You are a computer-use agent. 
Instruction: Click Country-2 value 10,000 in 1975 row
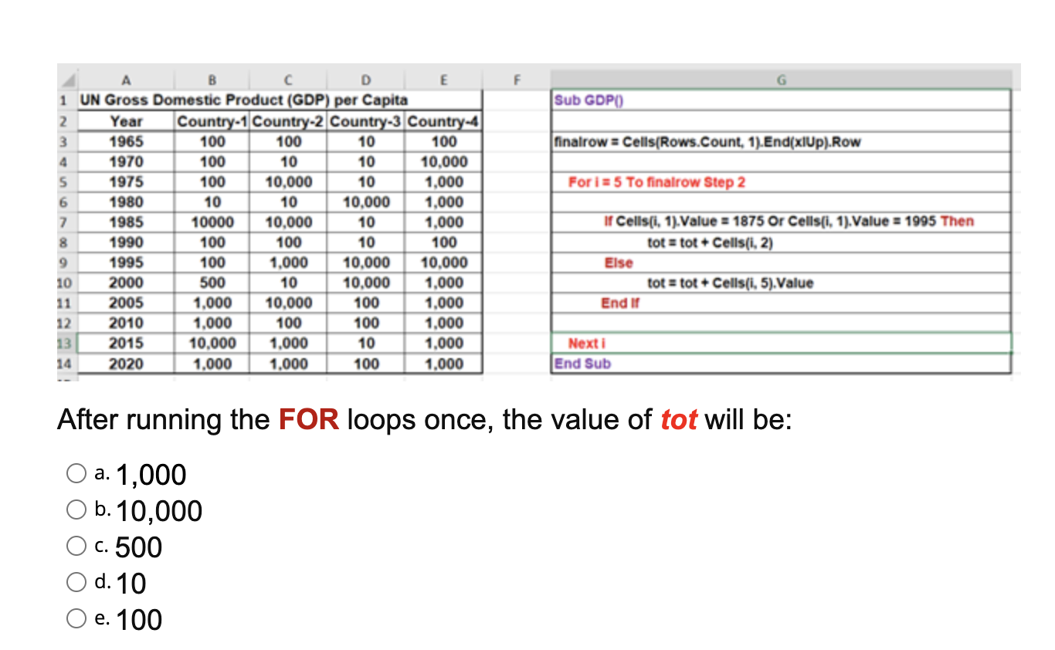tap(288, 183)
